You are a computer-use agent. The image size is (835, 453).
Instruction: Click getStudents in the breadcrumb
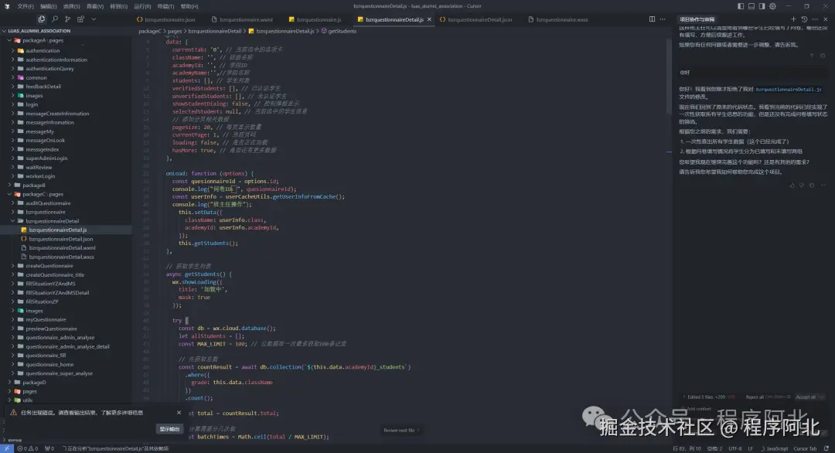coord(342,32)
